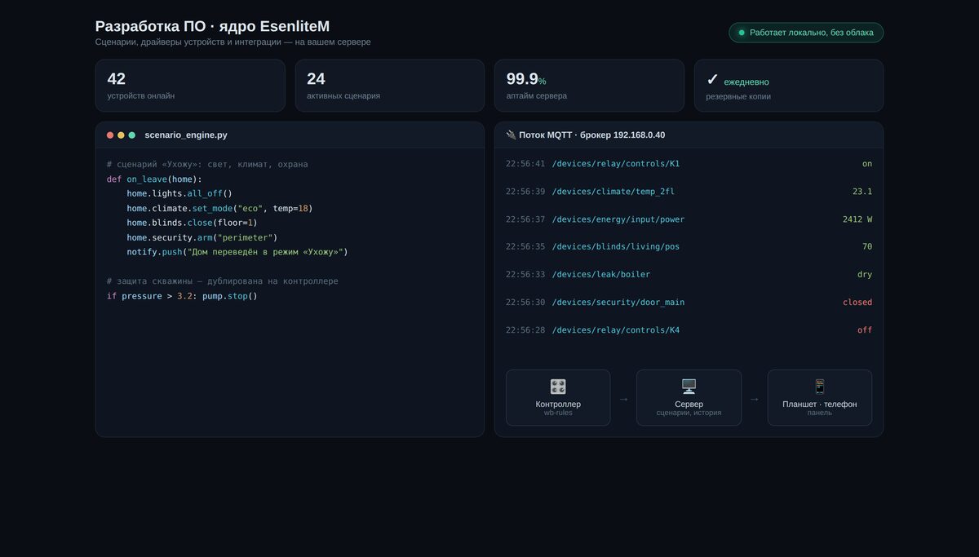This screenshot has width=979, height=557.
Task: Click the text Работает локально, без облака
Action: [812, 33]
